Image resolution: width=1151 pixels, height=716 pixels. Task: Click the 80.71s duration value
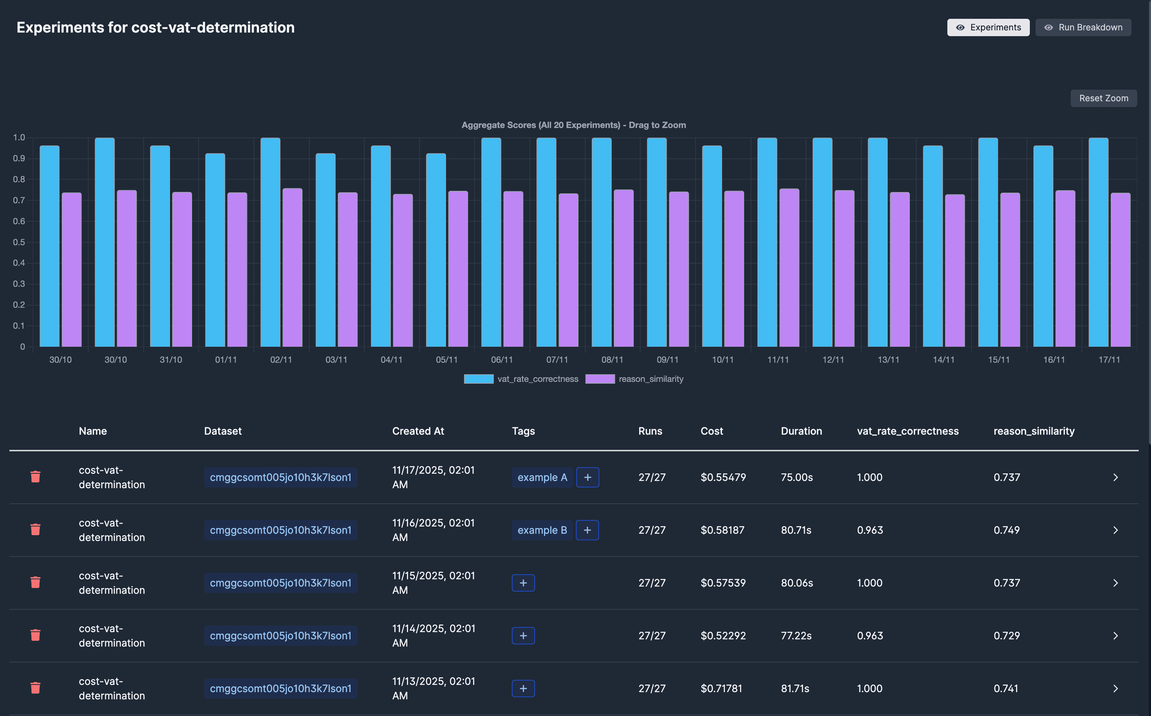[x=796, y=530]
